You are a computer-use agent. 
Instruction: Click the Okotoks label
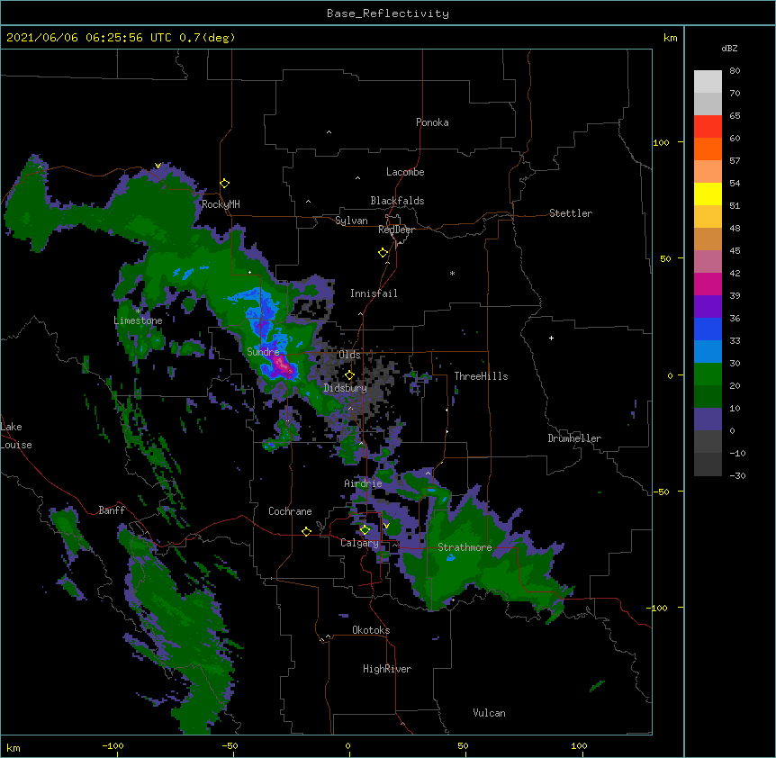(x=371, y=630)
